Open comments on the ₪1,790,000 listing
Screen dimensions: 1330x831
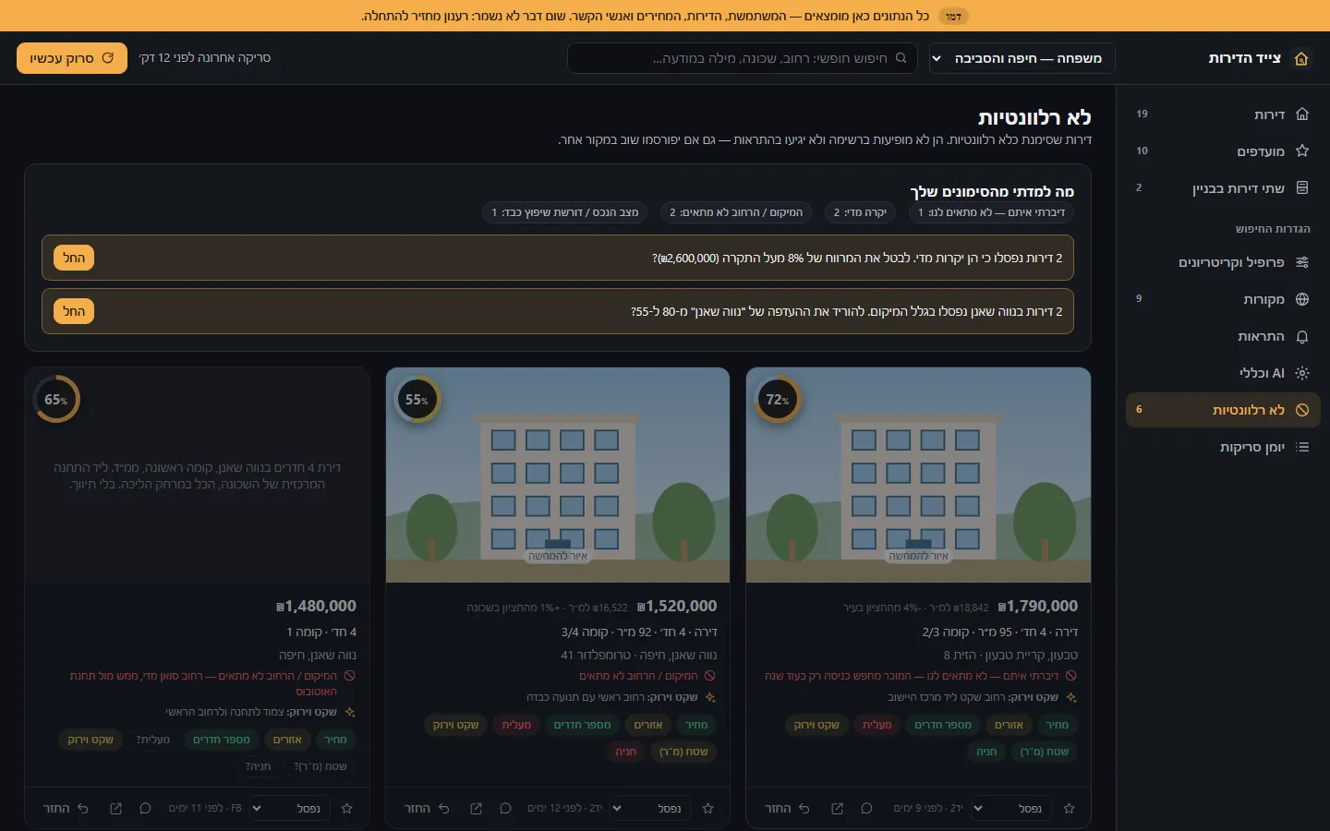tap(866, 808)
